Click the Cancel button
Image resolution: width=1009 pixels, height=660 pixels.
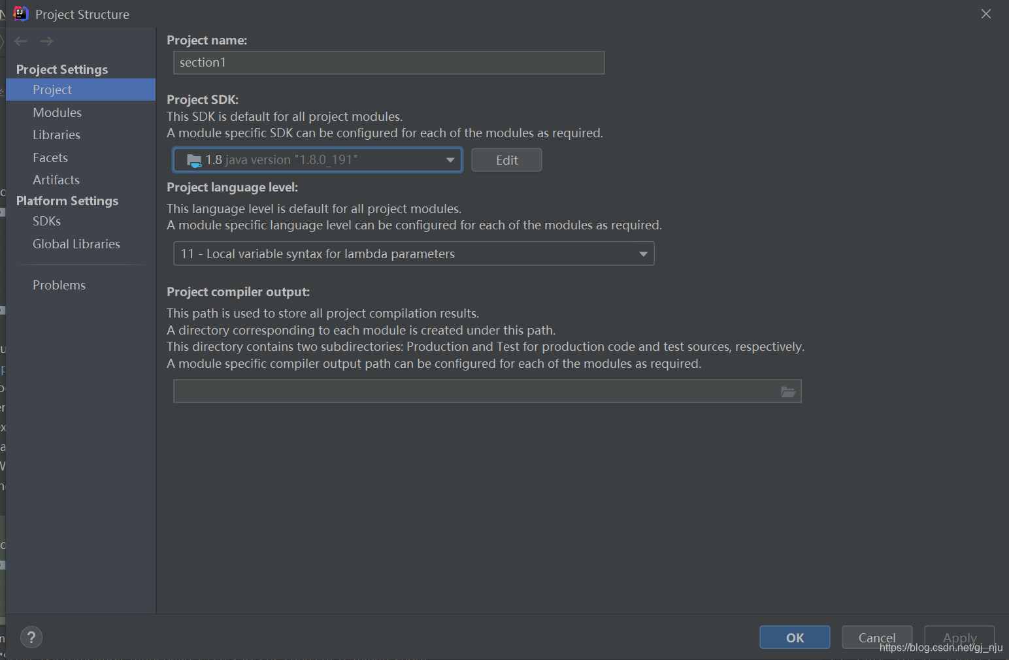[x=877, y=637]
